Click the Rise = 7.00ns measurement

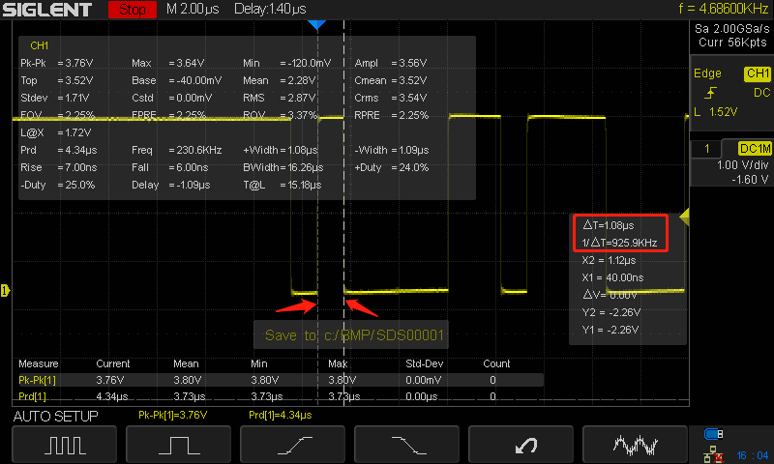click(59, 167)
